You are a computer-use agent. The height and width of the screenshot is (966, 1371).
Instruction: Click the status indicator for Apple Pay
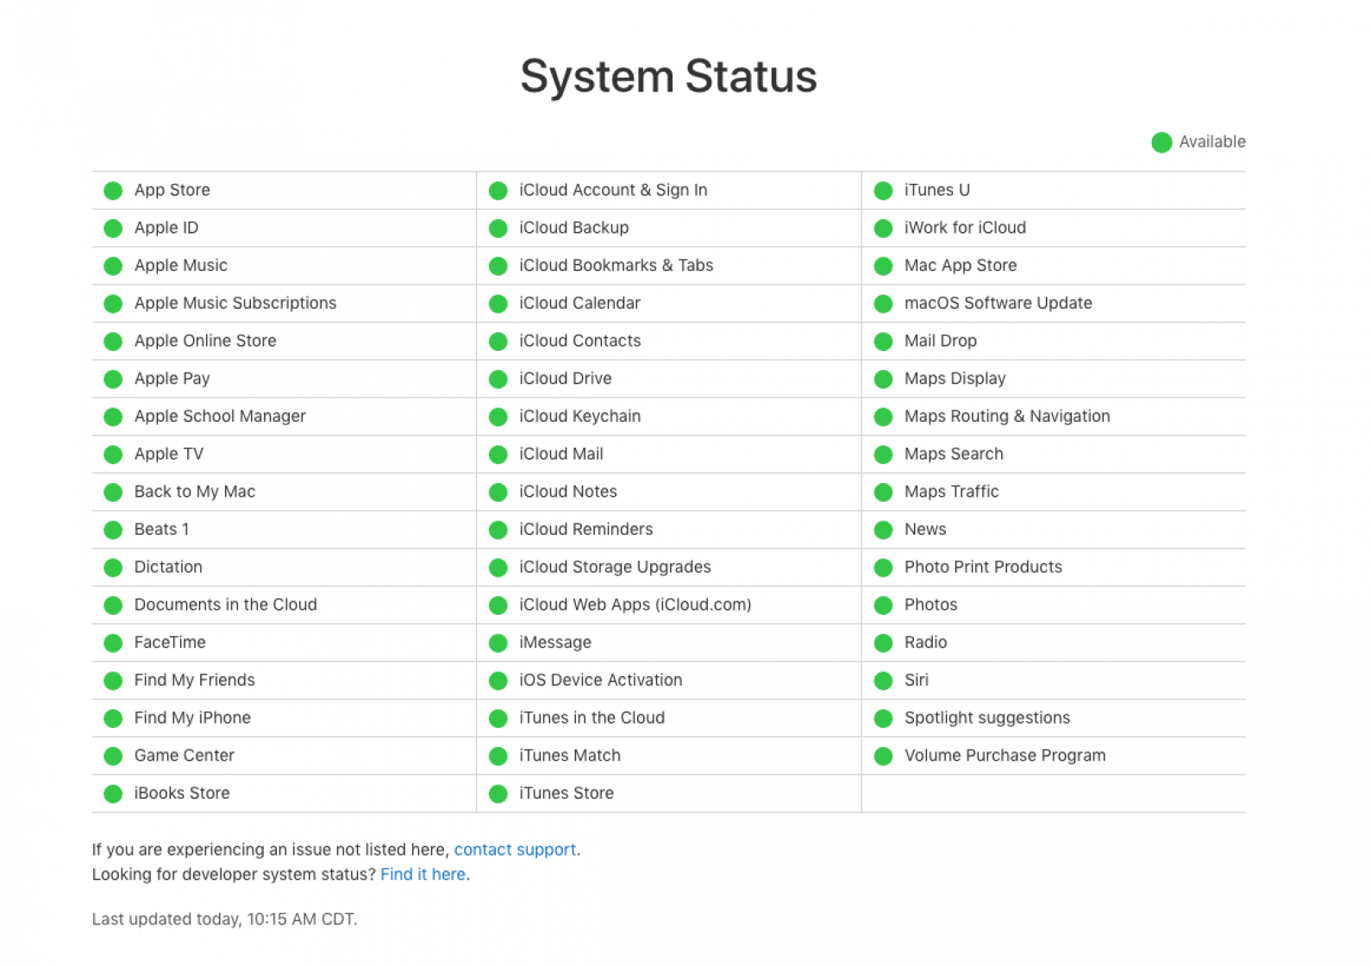(113, 379)
